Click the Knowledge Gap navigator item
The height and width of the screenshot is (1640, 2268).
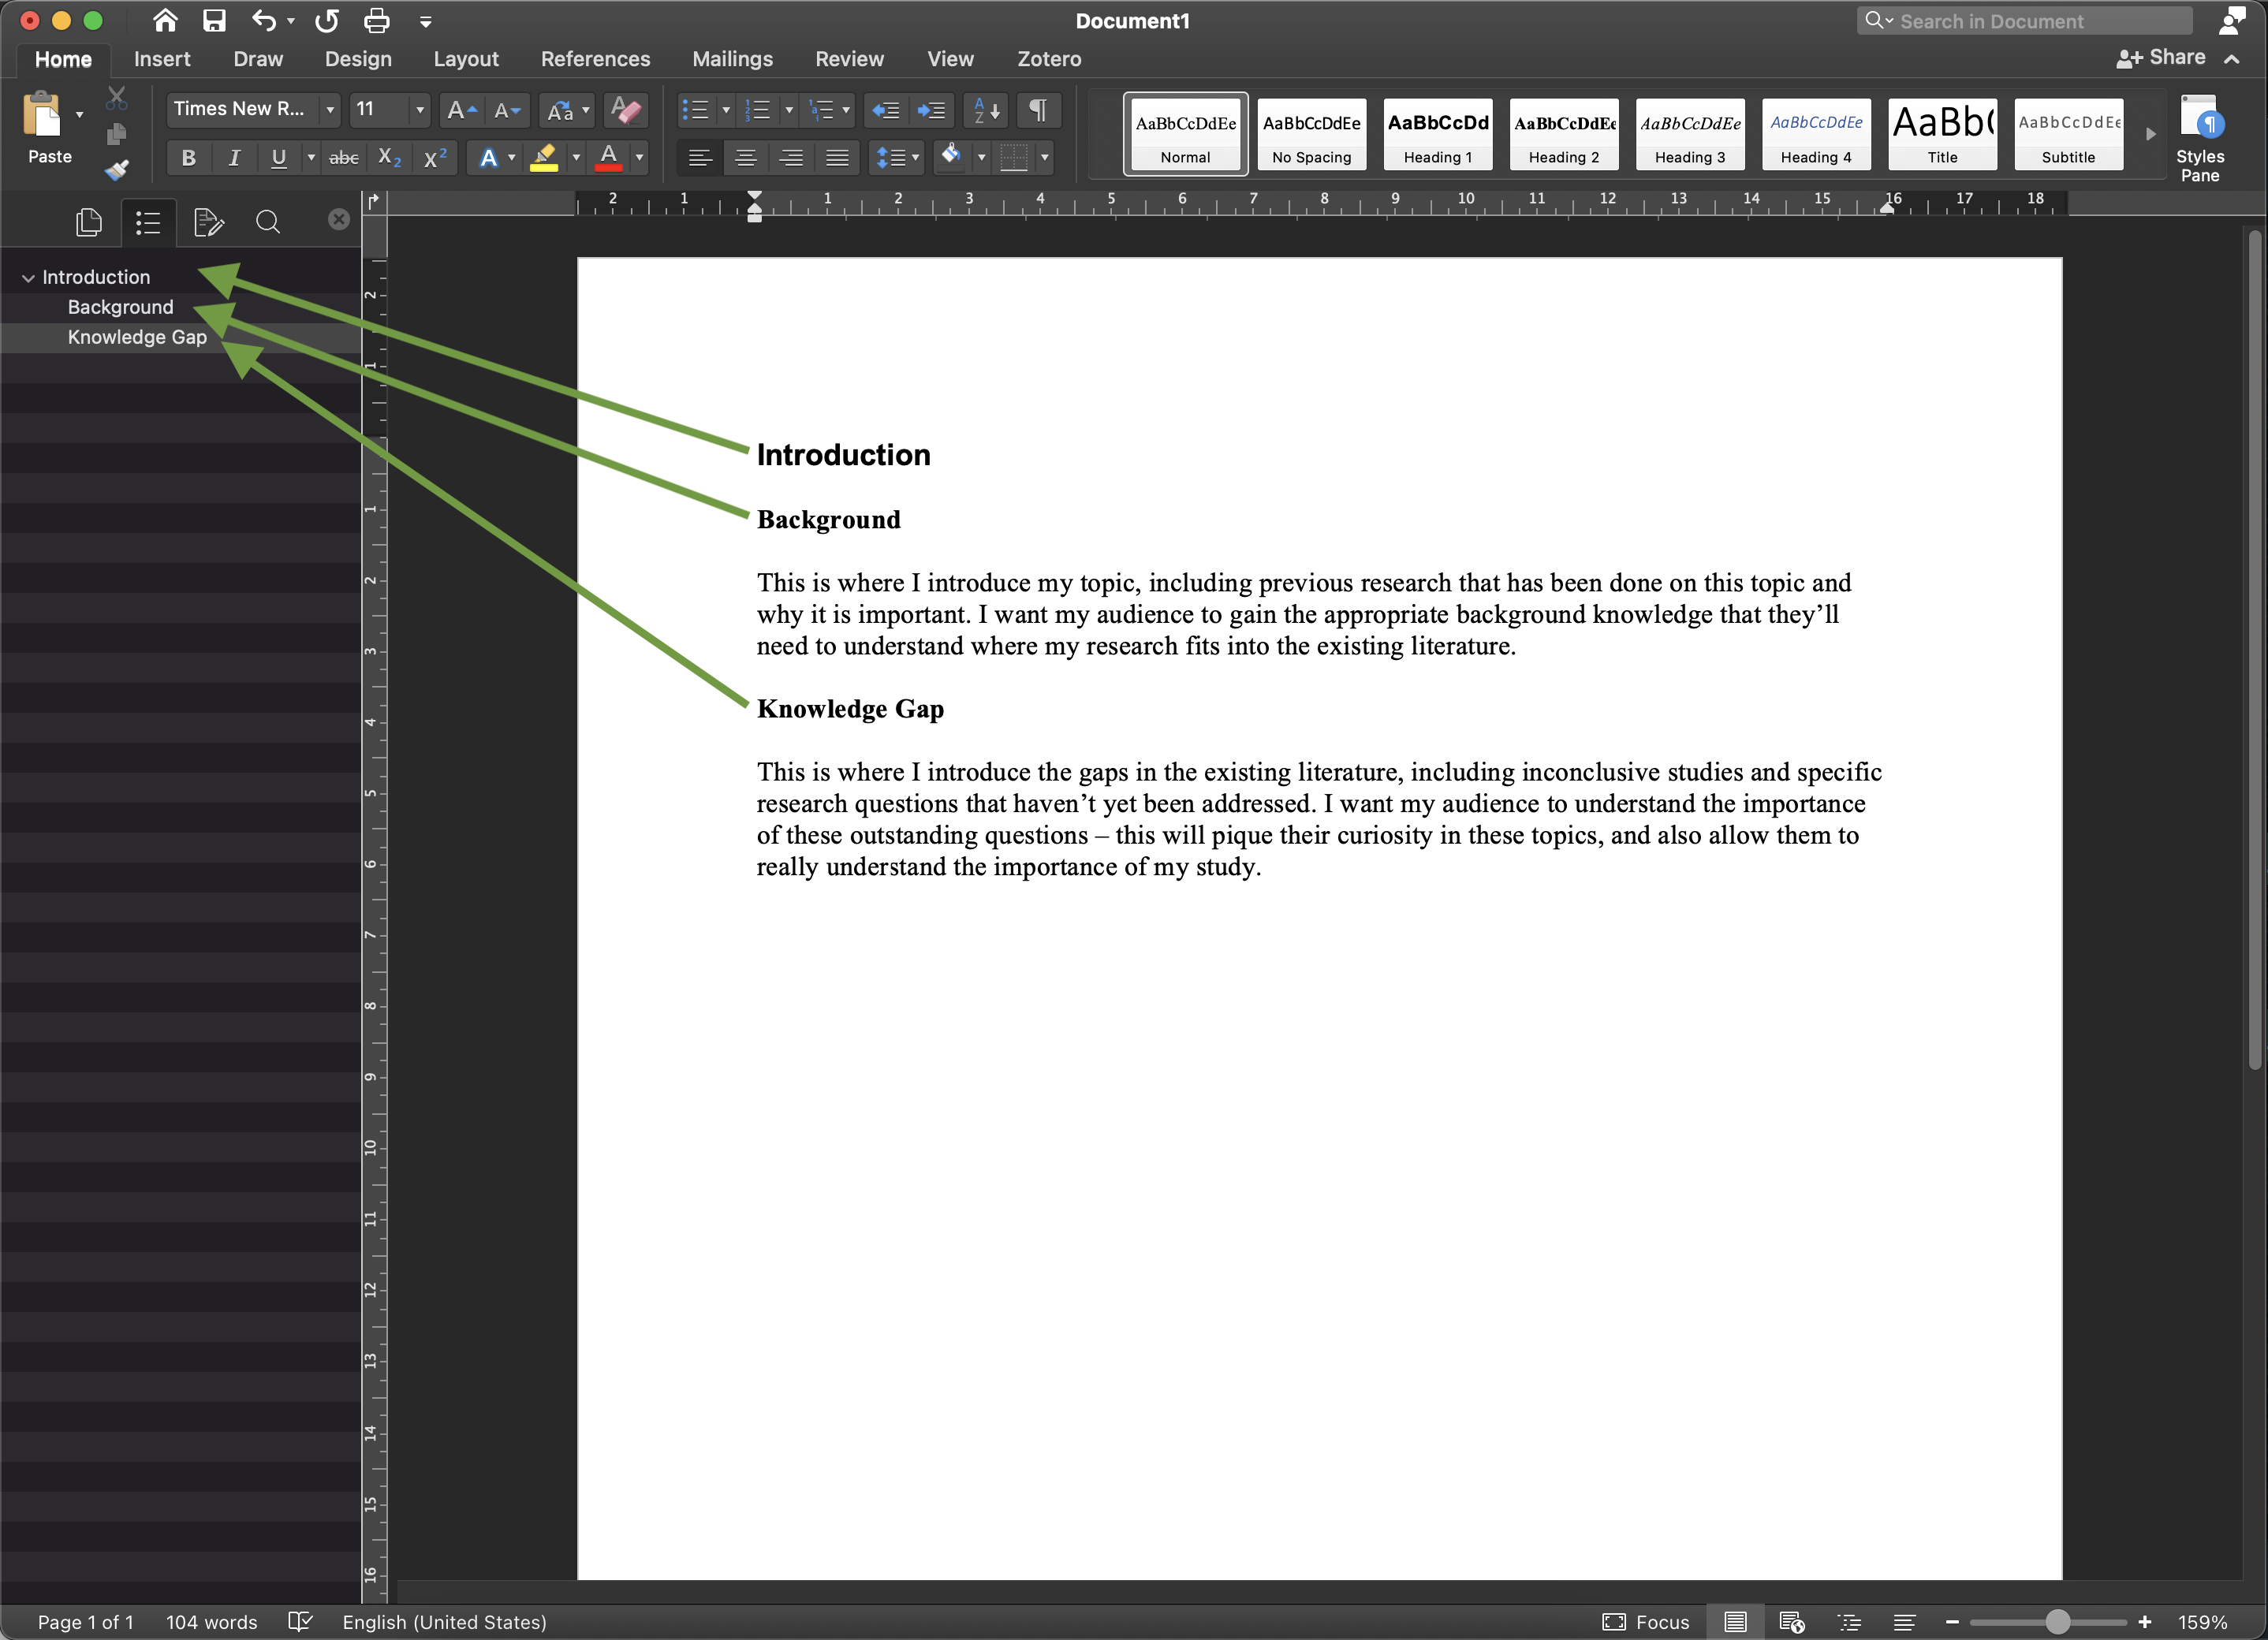(136, 336)
